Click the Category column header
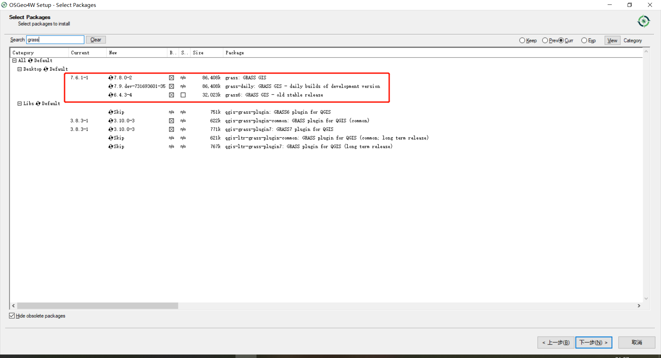The width and height of the screenshot is (661, 358). [39, 53]
